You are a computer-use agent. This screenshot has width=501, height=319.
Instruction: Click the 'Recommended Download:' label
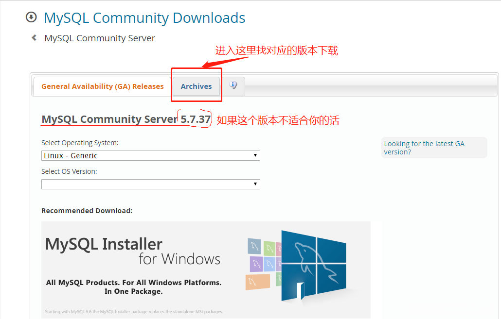coord(87,211)
